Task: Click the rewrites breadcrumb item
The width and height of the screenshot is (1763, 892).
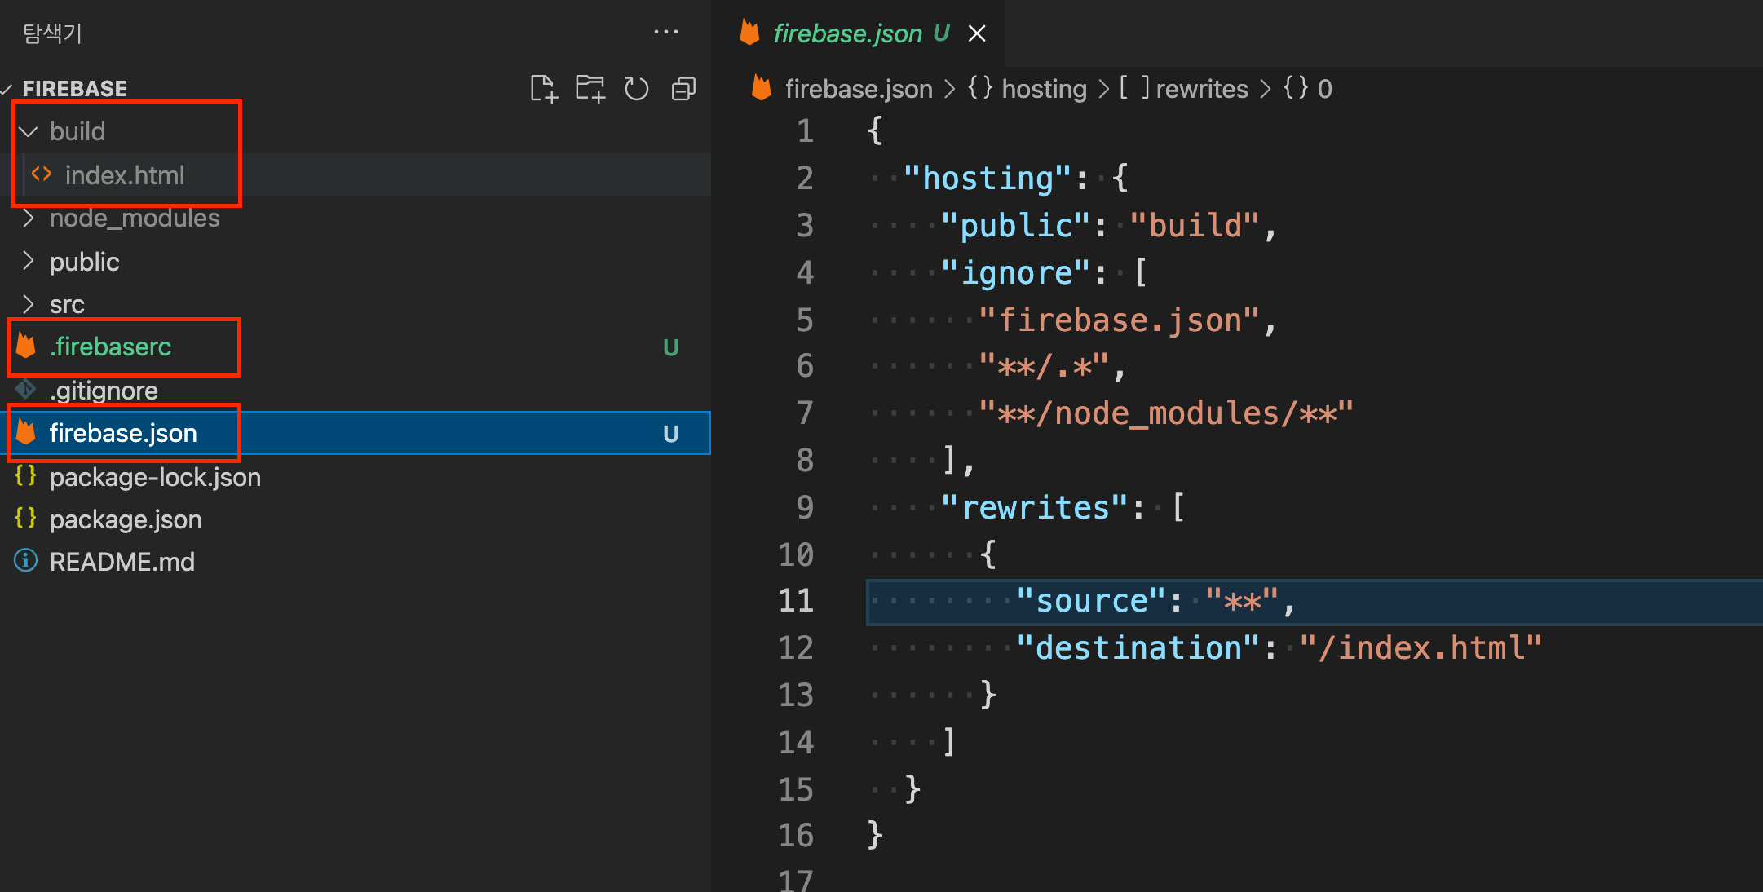Action: tap(1201, 88)
